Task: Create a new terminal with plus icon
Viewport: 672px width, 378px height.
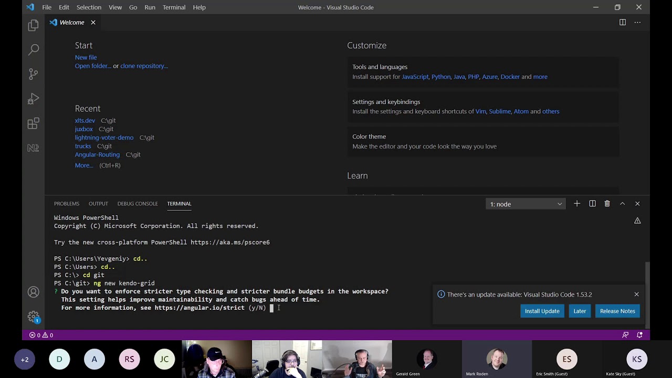Action: [576, 204]
